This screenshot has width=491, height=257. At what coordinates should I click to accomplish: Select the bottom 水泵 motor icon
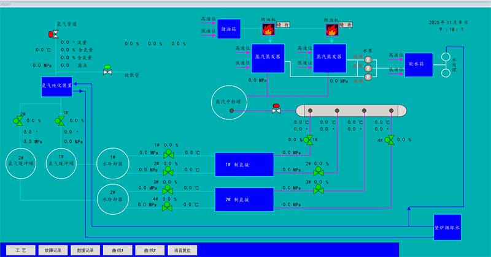pos(368,77)
